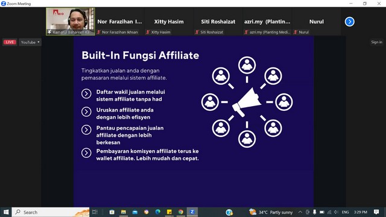Expand the hidden system tray icons chevron
The height and width of the screenshot is (217, 386).
300,212
